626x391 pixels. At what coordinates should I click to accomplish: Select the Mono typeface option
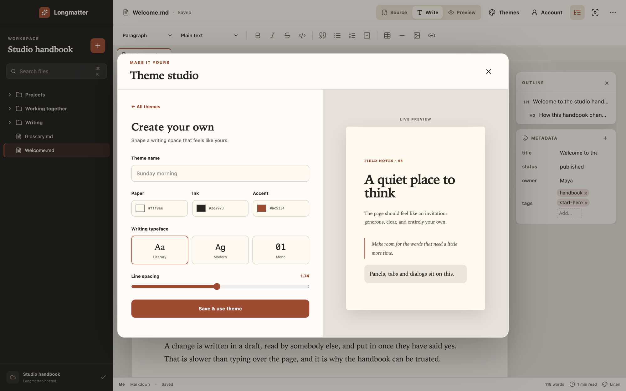tap(281, 250)
